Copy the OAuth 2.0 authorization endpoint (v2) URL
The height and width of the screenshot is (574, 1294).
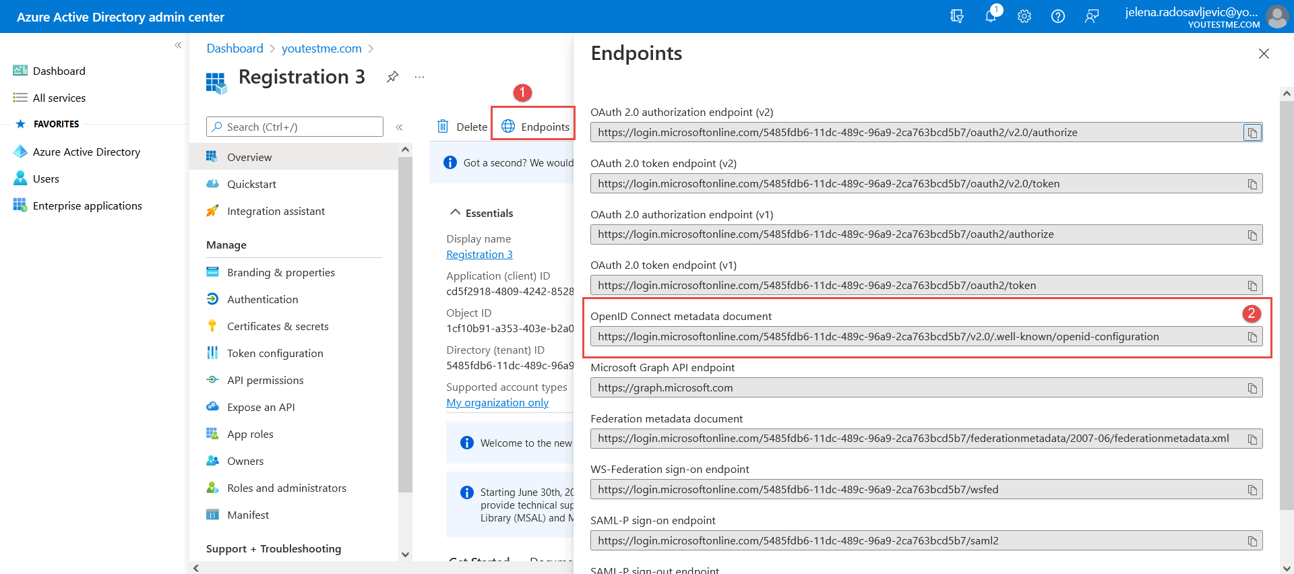pos(1252,133)
